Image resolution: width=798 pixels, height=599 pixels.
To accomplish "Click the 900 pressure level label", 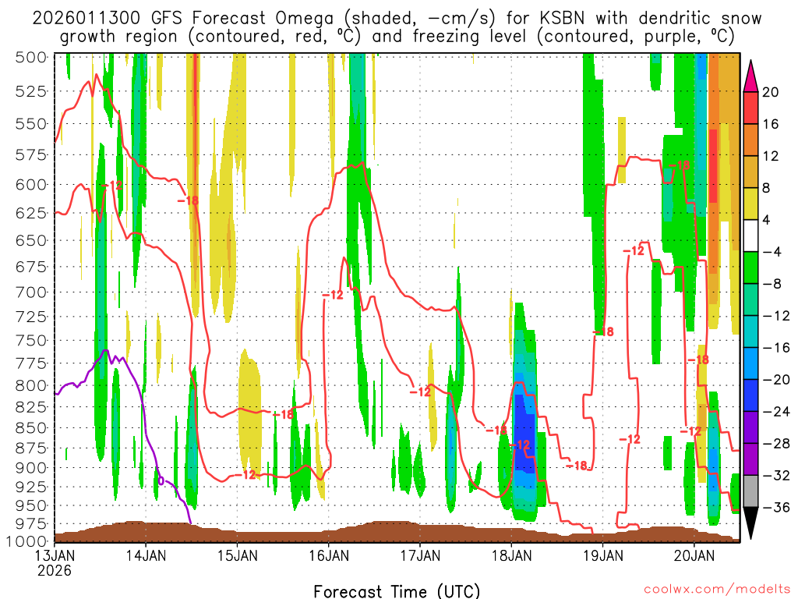I will click(31, 468).
